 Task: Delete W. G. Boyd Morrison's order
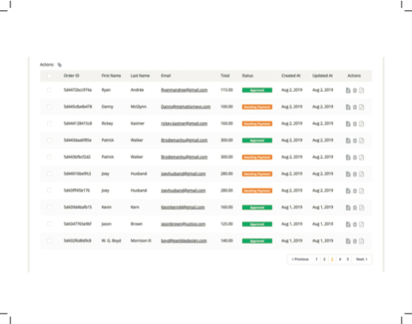[354, 241]
